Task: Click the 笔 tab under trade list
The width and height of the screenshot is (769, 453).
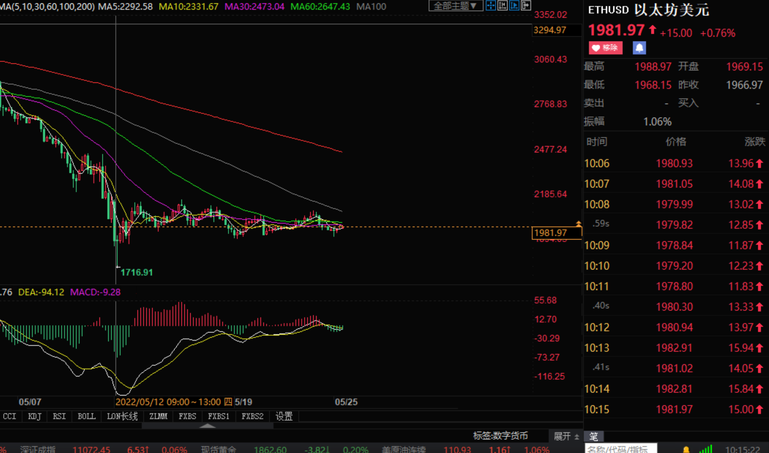Action: pyautogui.click(x=594, y=436)
